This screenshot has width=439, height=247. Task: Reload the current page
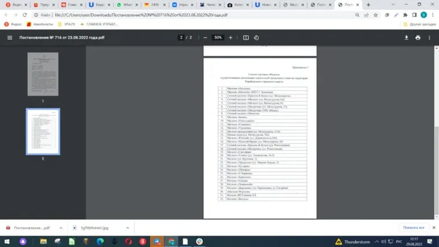pos(26,14)
